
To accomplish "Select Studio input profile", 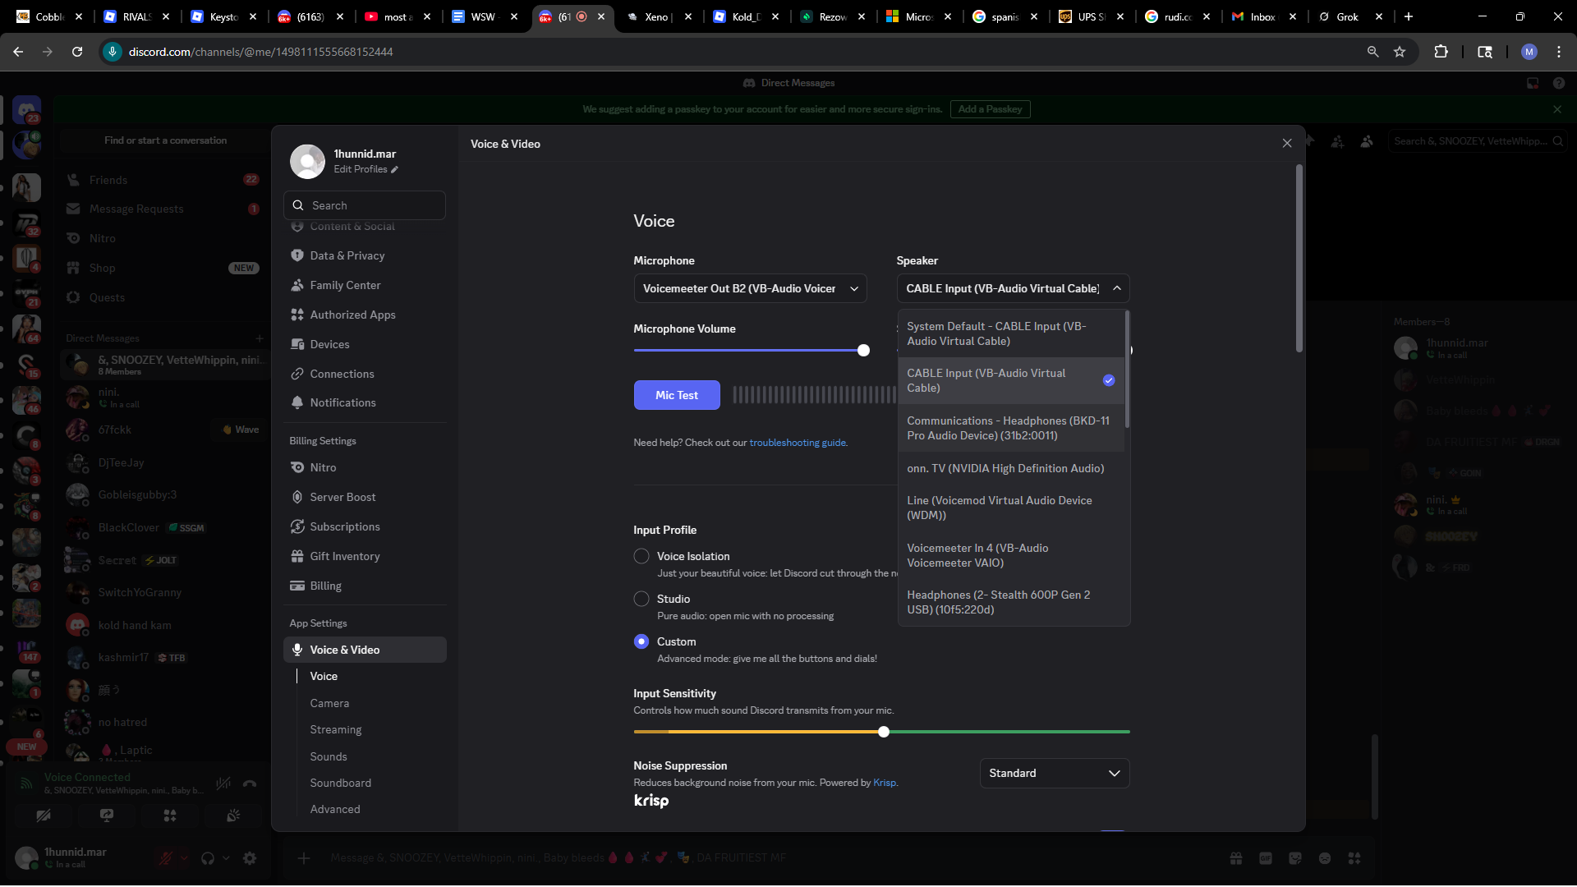I will (x=641, y=599).
